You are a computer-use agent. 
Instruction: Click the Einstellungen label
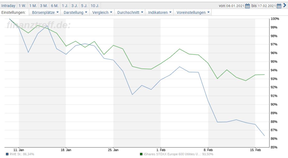click(x=14, y=12)
